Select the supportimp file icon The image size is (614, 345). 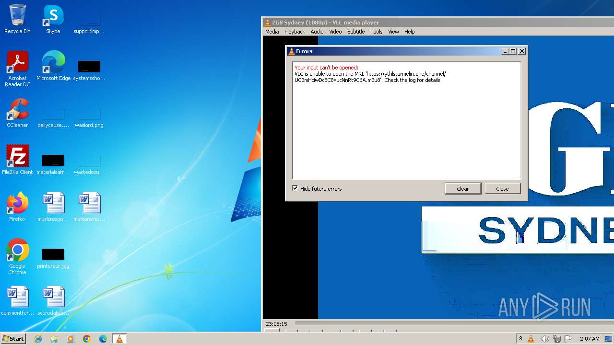[89, 23]
